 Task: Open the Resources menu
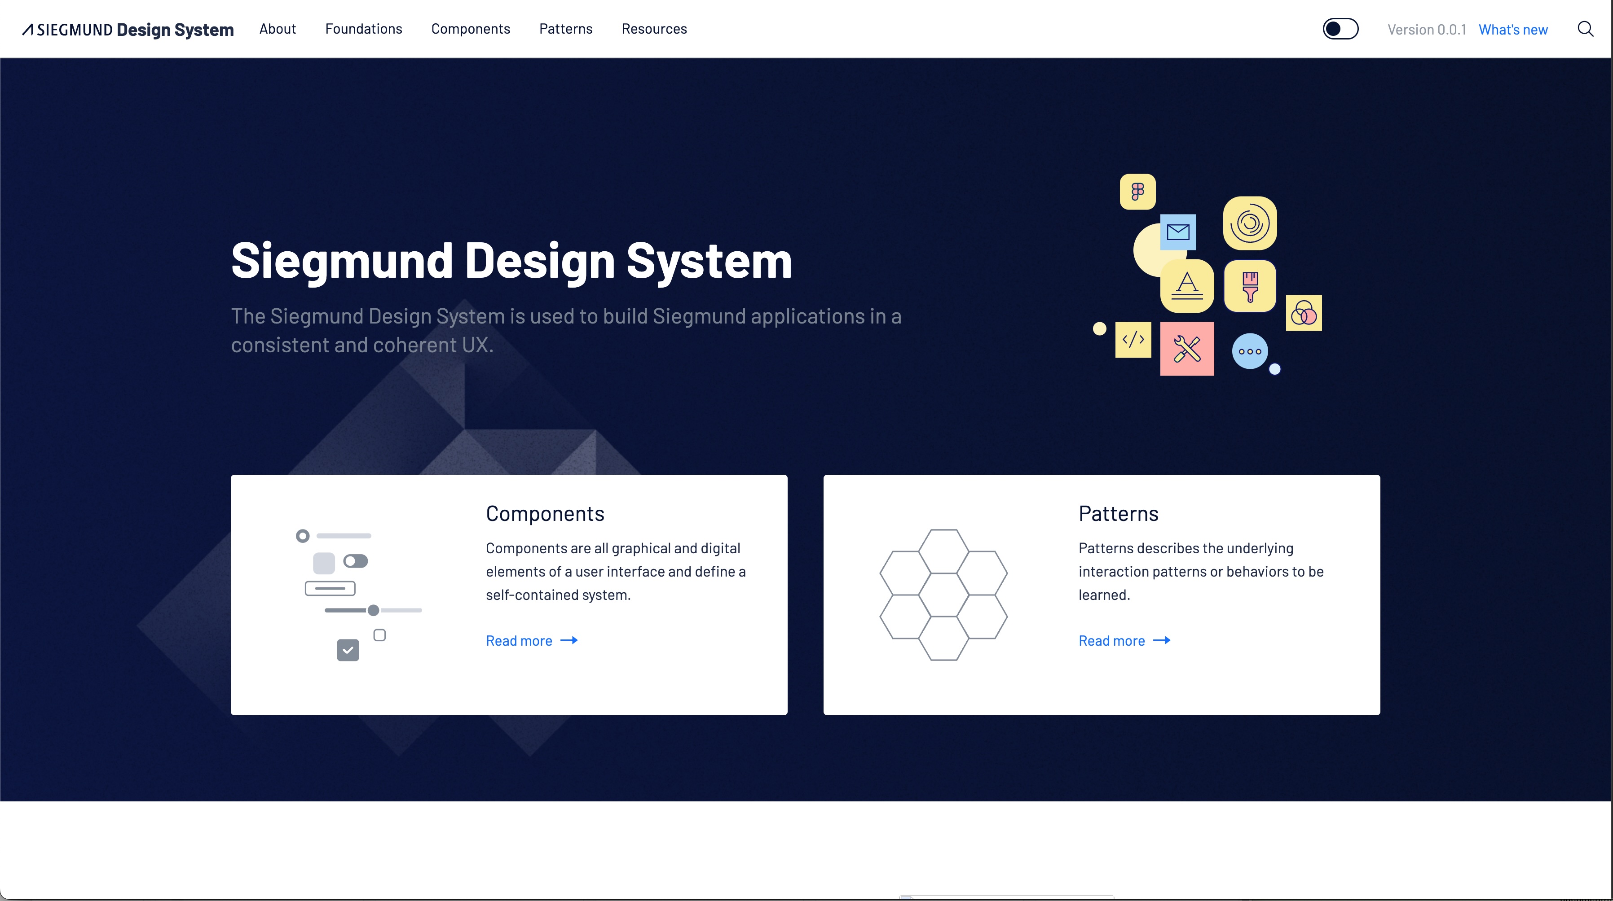point(654,30)
